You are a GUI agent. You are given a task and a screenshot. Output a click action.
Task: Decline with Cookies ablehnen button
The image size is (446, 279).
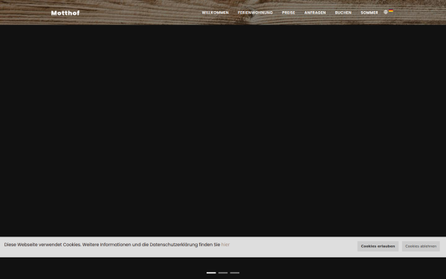(421, 246)
